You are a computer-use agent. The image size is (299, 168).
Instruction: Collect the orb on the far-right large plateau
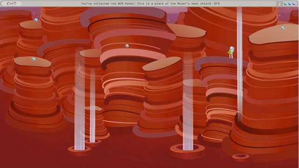pyautogui.click(x=283, y=28)
